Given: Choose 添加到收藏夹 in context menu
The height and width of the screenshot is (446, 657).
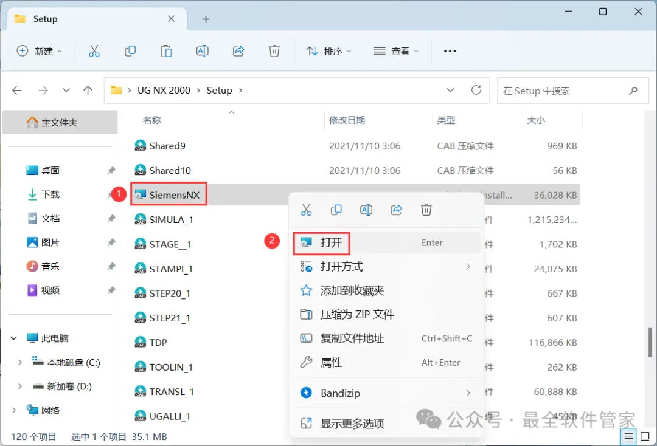Looking at the screenshot, I should (x=386, y=290).
